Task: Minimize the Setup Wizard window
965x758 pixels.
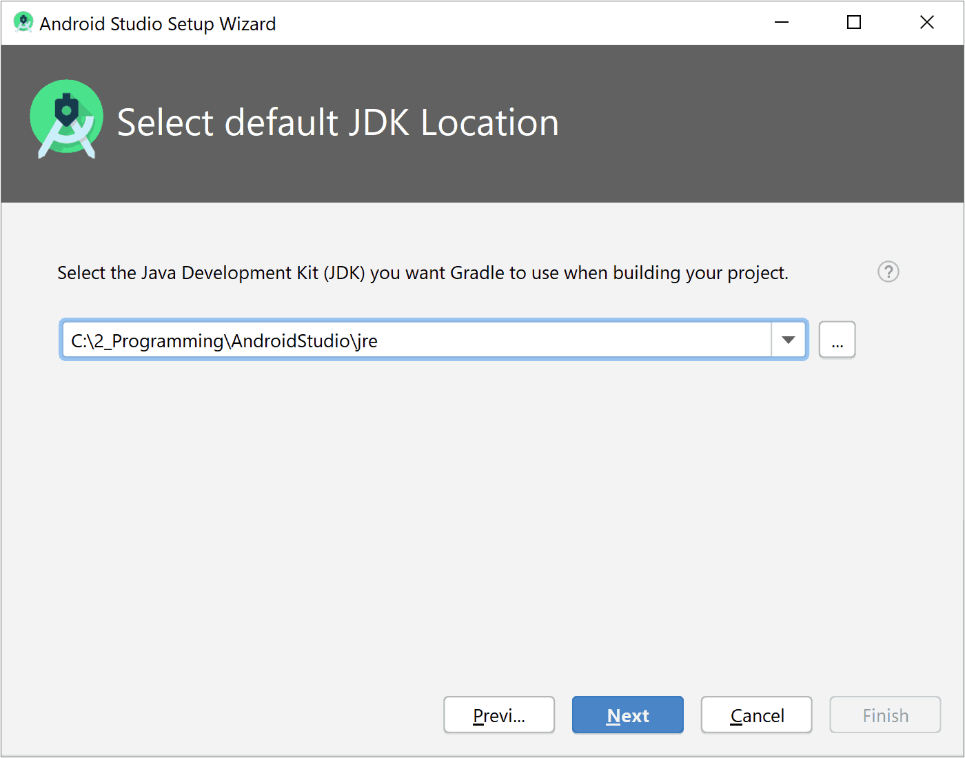Action: (x=782, y=23)
